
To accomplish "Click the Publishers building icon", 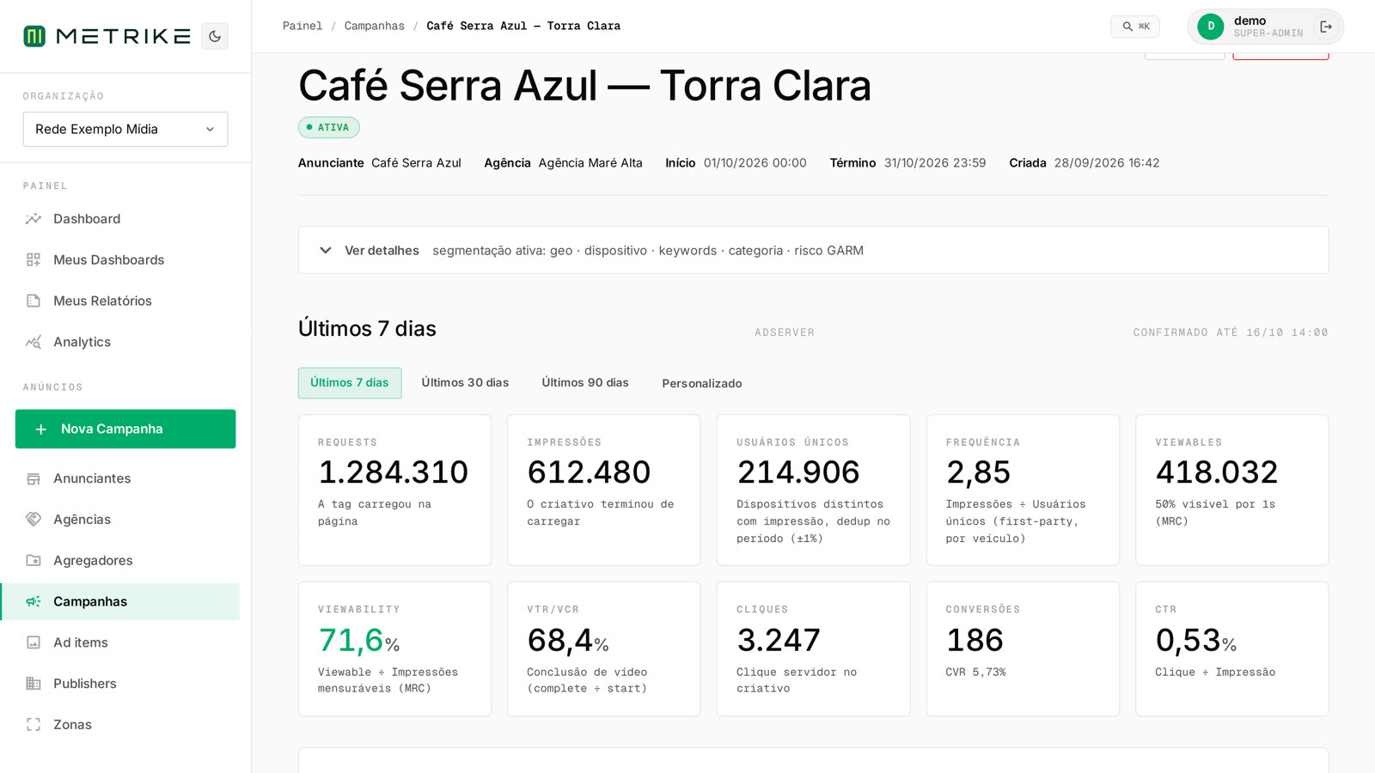I will (x=34, y=684).
